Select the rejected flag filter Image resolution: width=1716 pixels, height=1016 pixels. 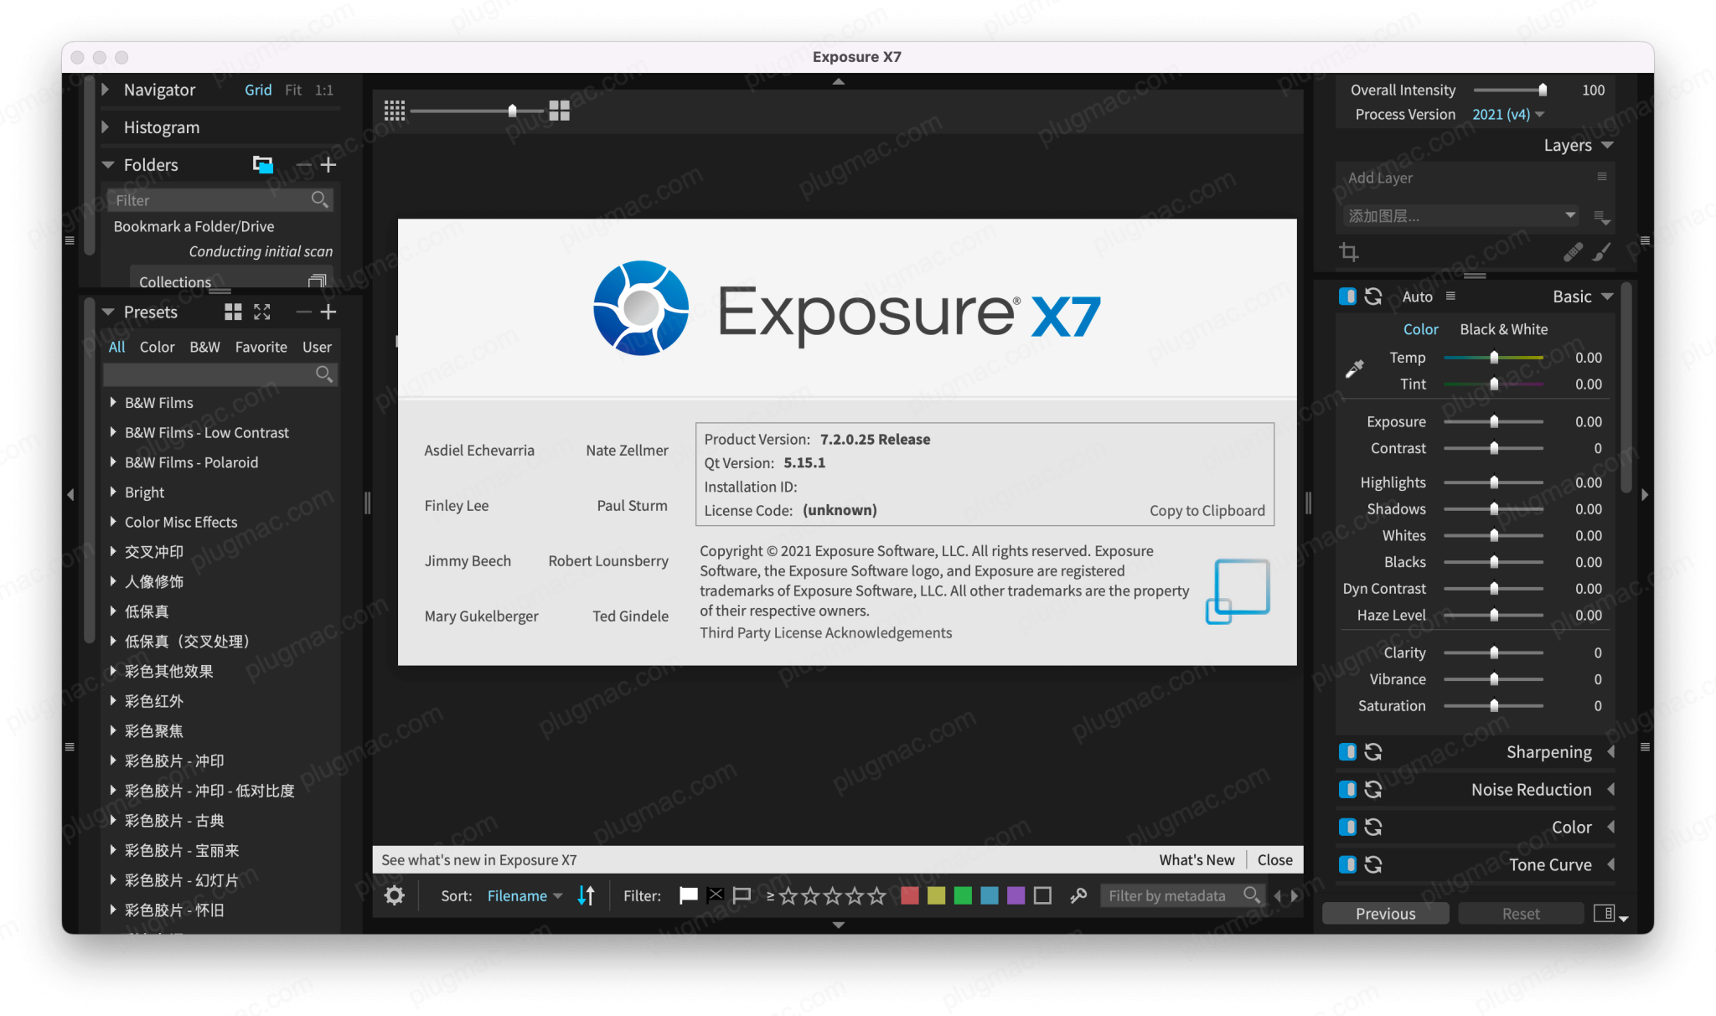(x=716, y=895)
